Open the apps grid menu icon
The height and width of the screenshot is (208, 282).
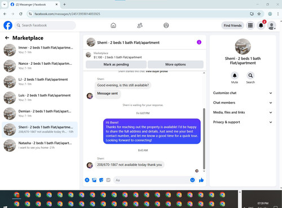click(250, 25)
